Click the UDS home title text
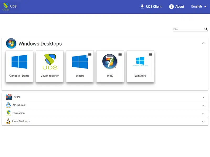The width and height of the screenshot is (210, 157). pos(13,6)
